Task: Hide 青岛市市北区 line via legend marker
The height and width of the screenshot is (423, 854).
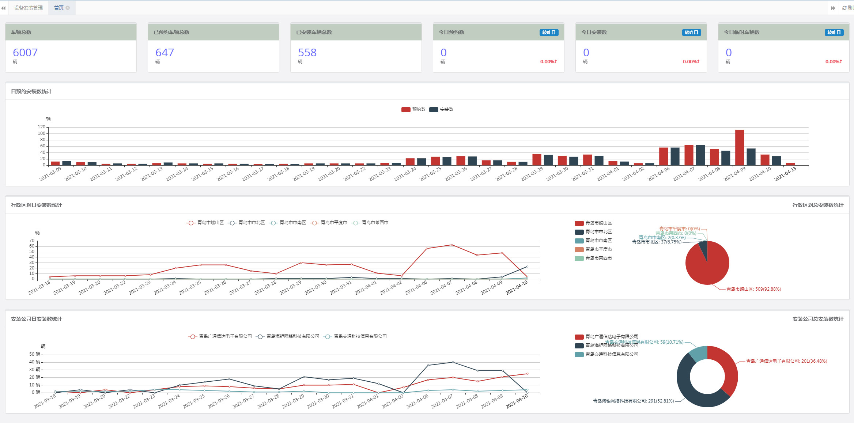Action: tap(232, 223)
